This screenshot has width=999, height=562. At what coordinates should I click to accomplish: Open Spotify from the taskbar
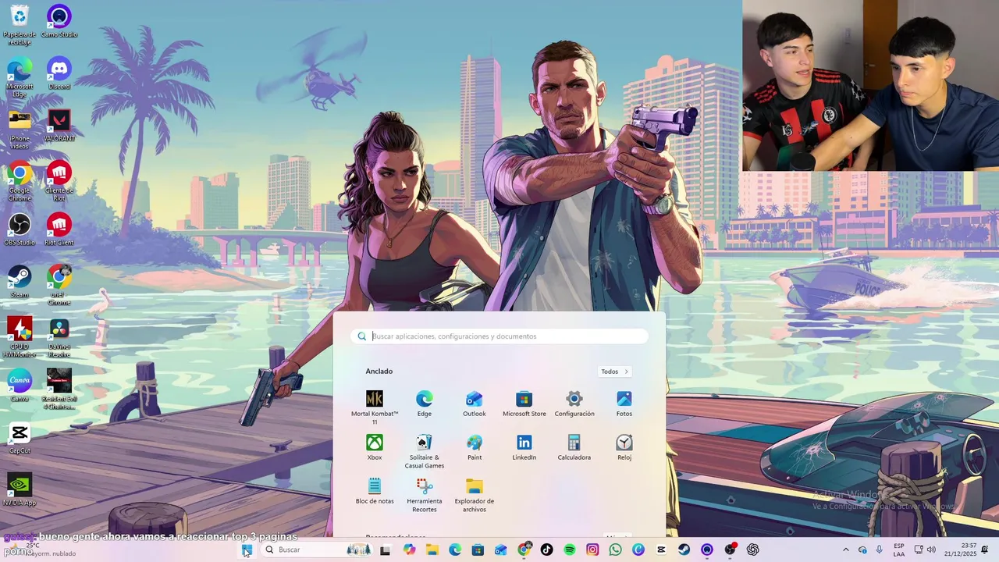pyautogui.click(x=570, y=550)
